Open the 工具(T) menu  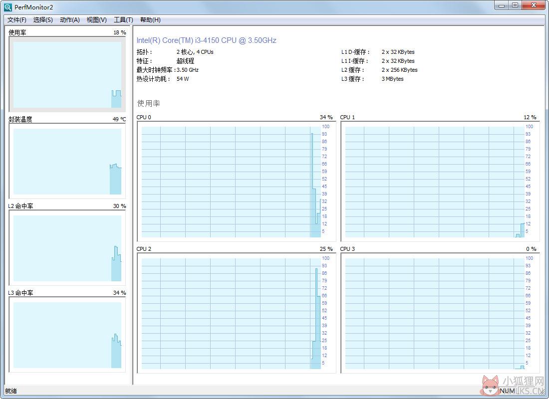(x=123, y=19)
